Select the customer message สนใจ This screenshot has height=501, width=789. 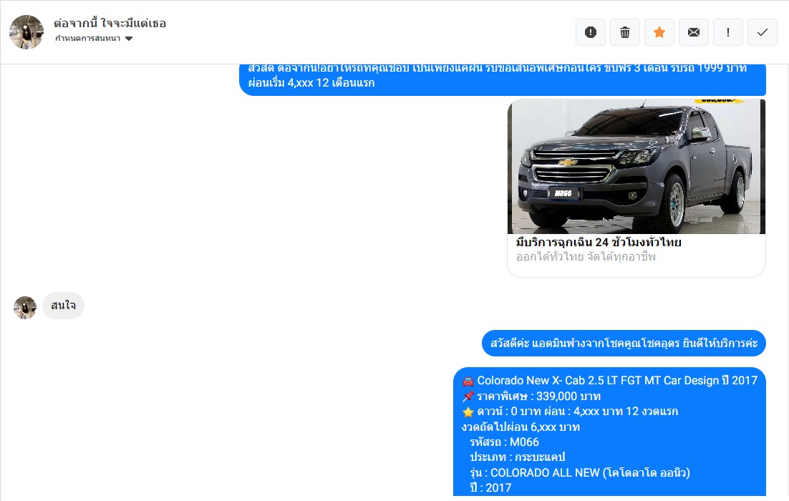(64, 306)
